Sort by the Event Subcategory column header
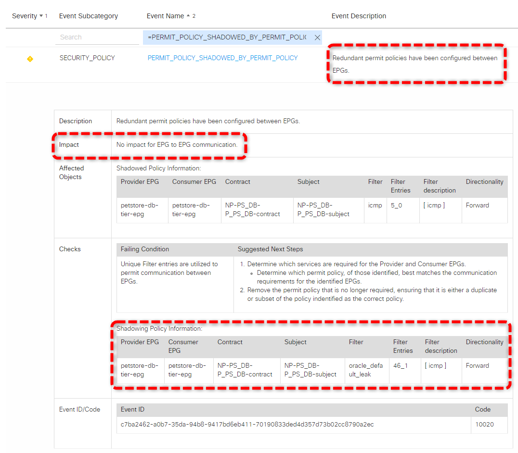The width and height of the screenshot is (518, 453). coord(88,16)
